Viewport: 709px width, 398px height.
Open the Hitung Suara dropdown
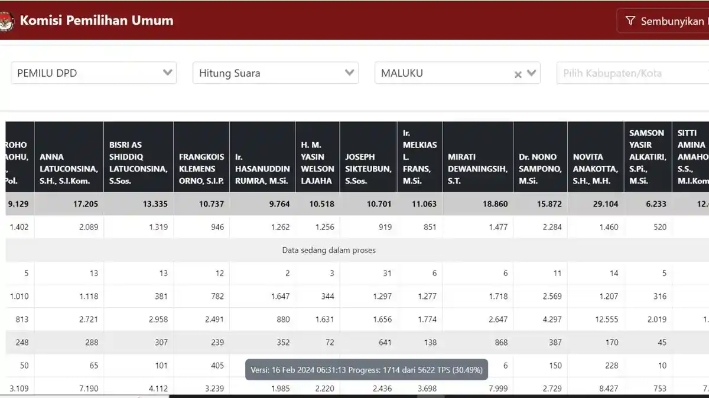coord(275,73)
